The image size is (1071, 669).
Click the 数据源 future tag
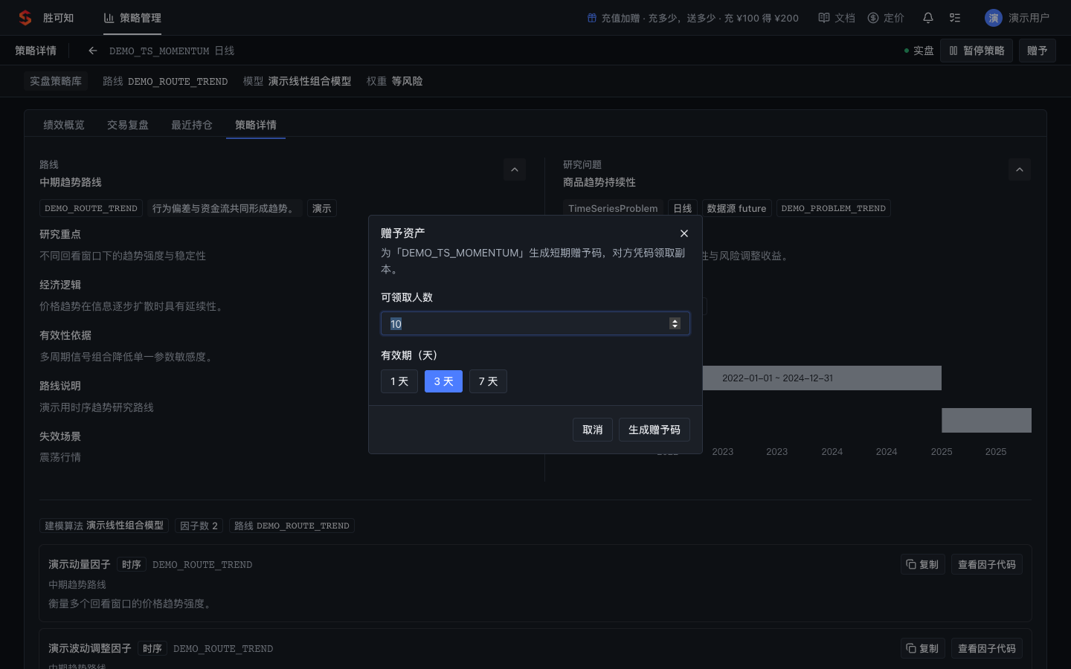click(x=736, y=208)
